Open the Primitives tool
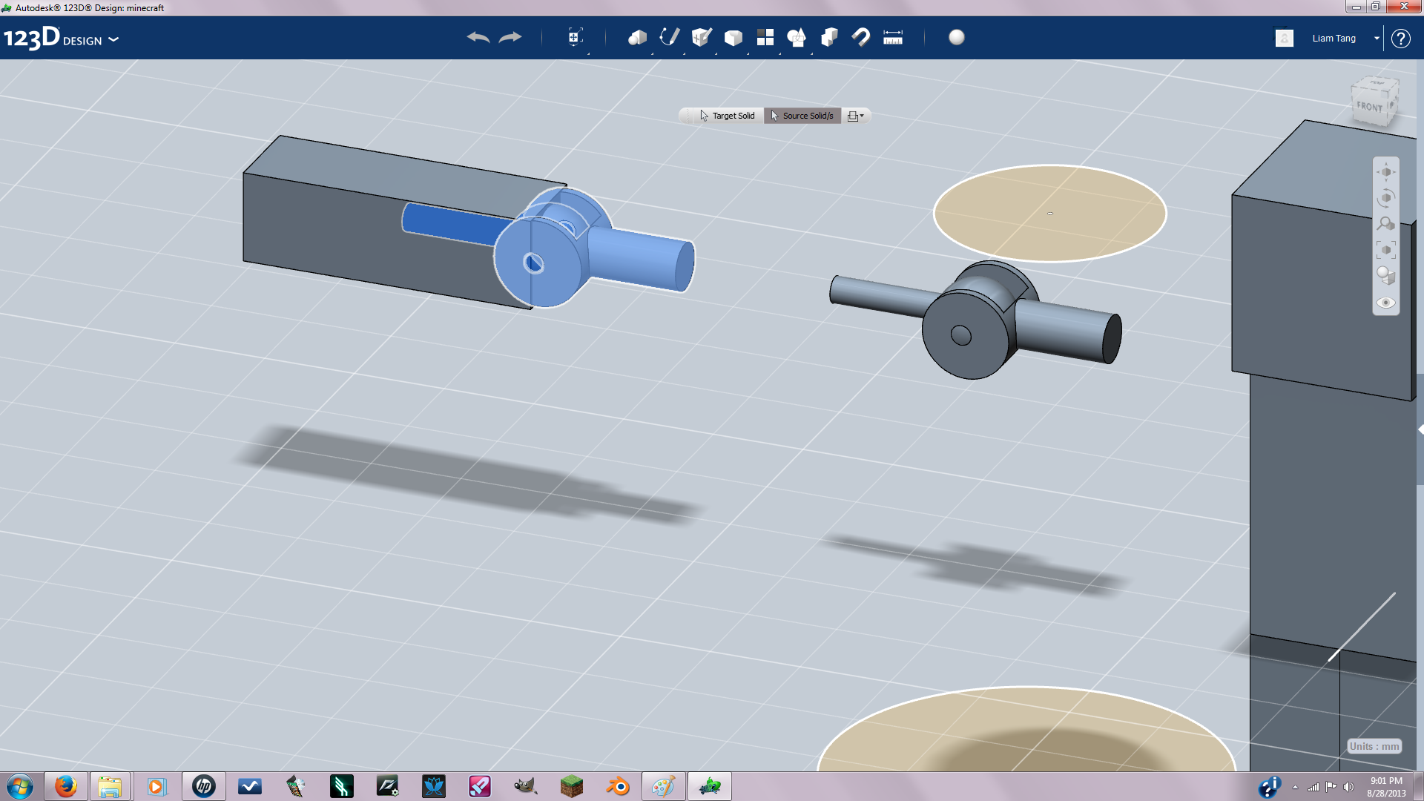The image size is (1424, 801). (x=637, y=37)
